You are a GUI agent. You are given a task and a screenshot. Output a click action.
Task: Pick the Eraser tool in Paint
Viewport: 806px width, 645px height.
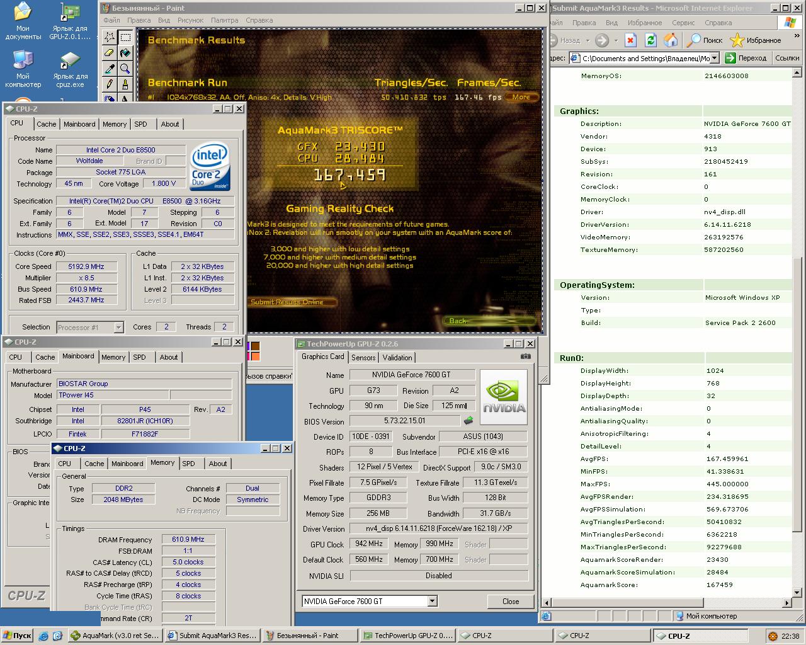pos(110,53)
